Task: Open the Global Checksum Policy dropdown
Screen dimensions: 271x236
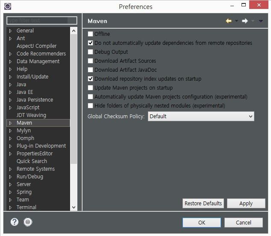Action: [x=201, y=116]
